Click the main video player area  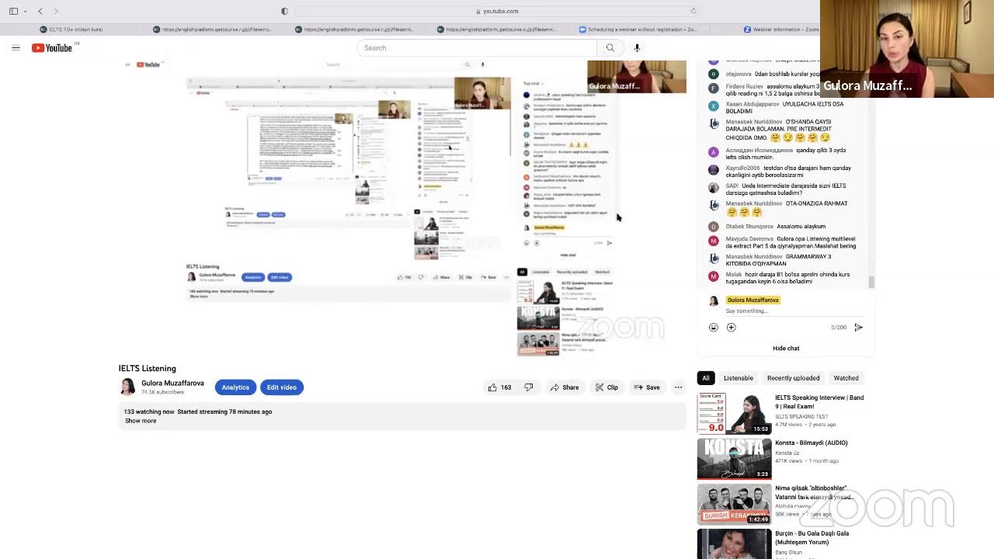coord(402,208)
